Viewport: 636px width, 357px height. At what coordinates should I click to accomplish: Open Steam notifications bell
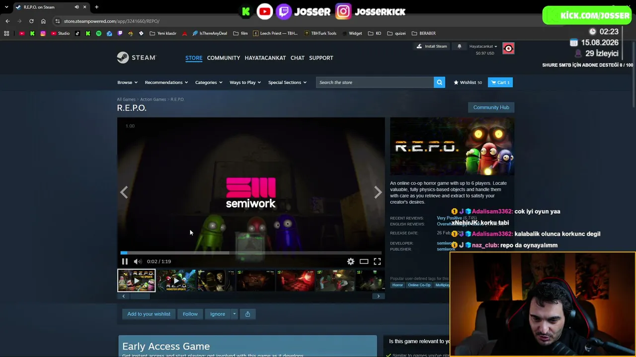pyautogui.click(x=459, y=46)
